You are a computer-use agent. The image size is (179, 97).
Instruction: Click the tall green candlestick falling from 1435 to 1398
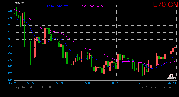coord(25,28)
